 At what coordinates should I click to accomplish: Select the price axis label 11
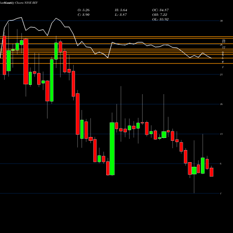tap(221, 134)
